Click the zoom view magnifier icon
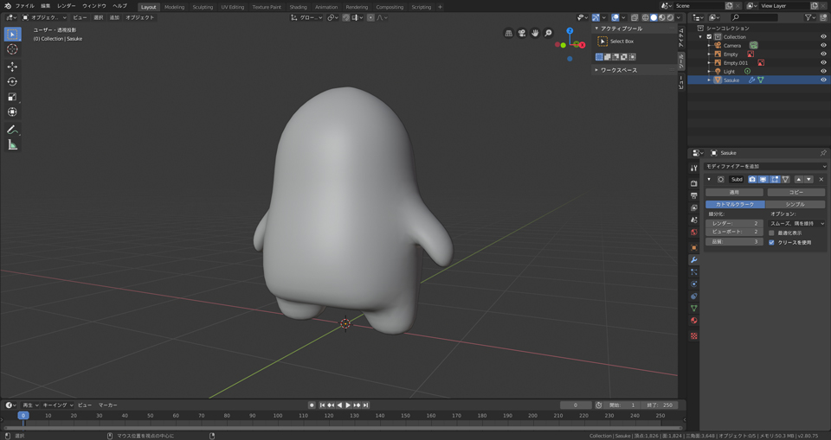This screenshot has width=831, height=440. coord(549,33)
